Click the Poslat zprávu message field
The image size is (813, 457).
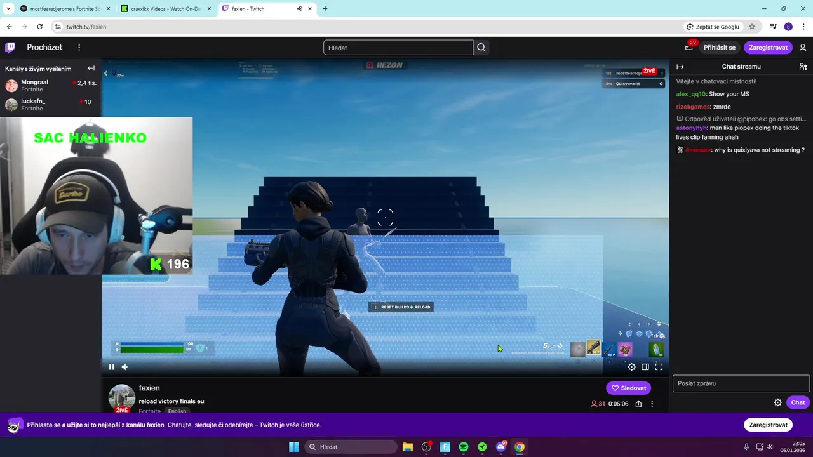[x=741, y=383]
